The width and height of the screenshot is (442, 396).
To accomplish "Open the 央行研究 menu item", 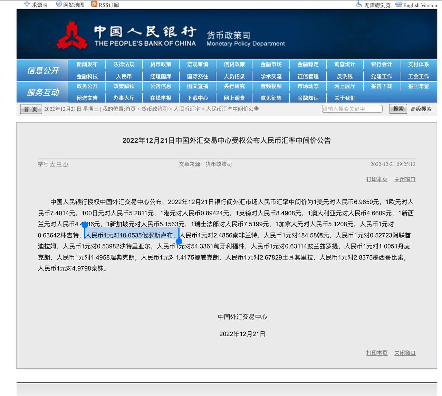I will click(234, 86).
